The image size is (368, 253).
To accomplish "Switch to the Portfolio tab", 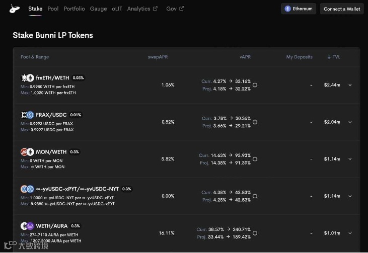I will click(x=74, y=9).
